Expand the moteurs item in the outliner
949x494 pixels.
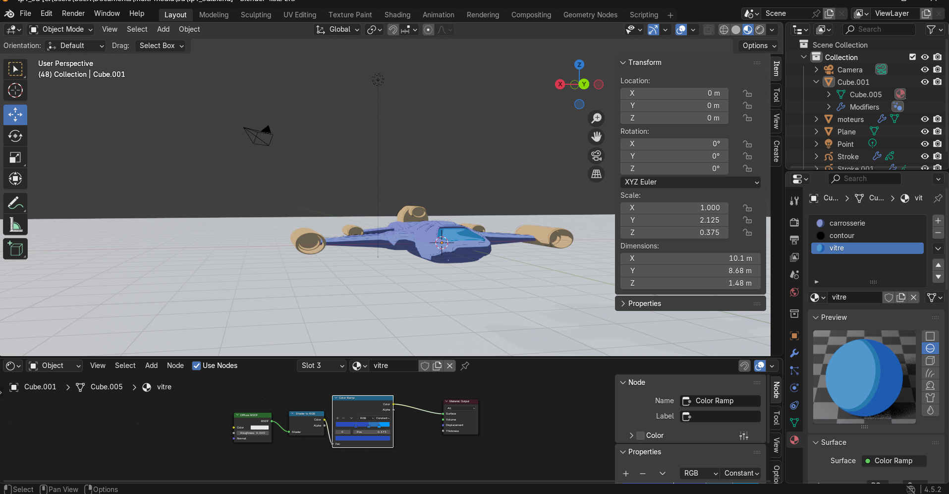click(816, 120)
